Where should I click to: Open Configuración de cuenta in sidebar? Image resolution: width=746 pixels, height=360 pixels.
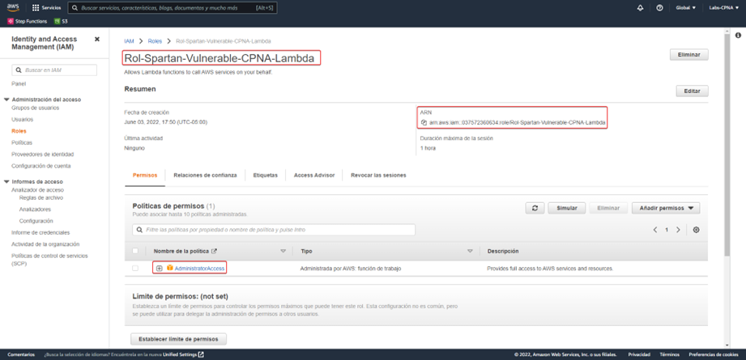coord(41,166)
